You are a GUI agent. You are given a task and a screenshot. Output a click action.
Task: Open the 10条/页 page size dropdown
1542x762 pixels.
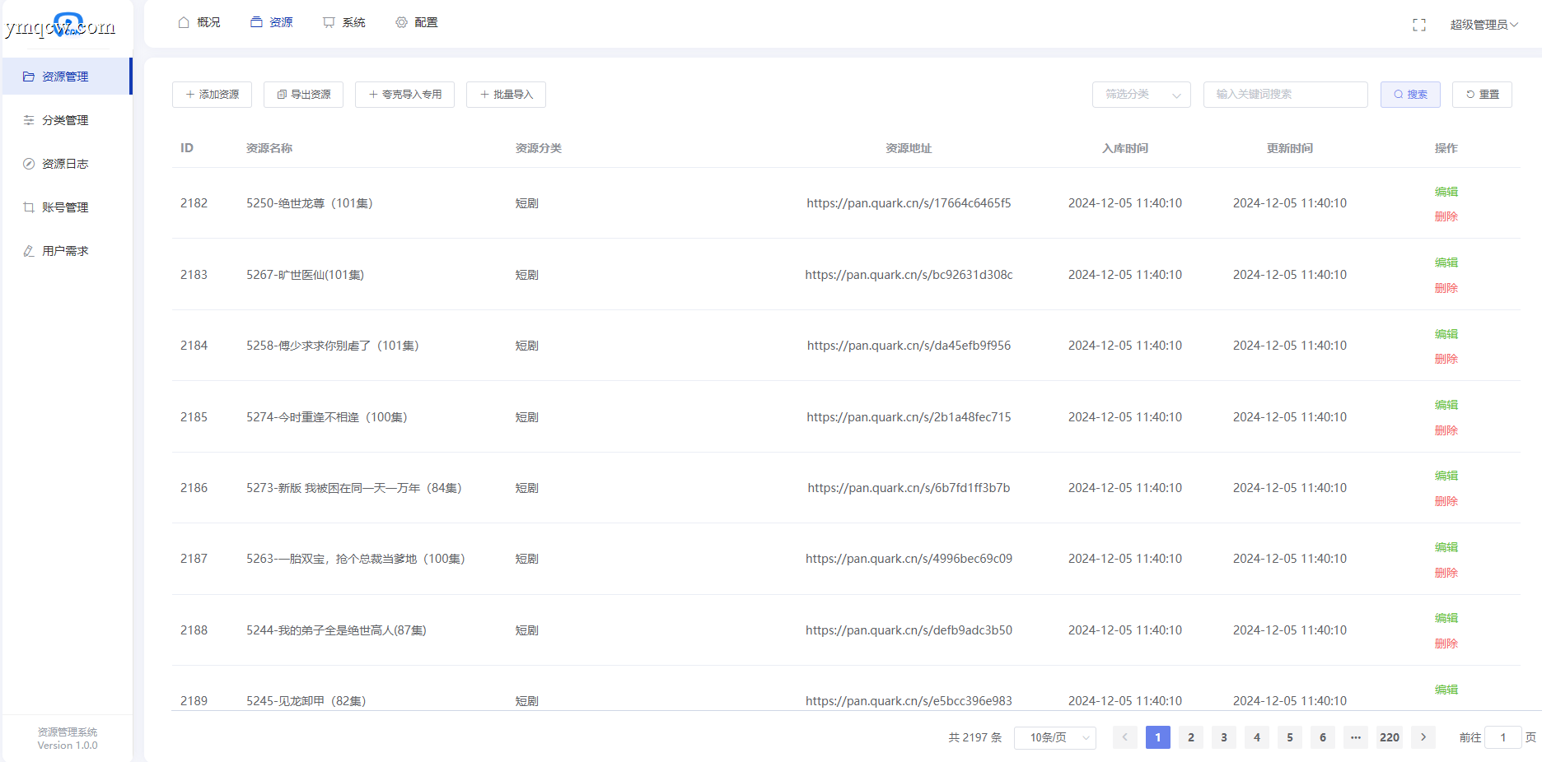1054,737
